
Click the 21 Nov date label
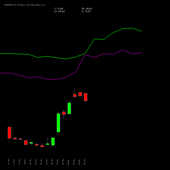[x=36, y=161]
